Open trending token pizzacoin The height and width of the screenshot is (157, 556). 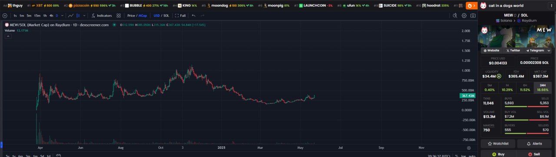pos(89,6)
